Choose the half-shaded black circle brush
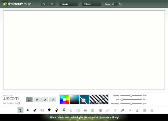Screen dimensions: 168x121 (35, 110)
